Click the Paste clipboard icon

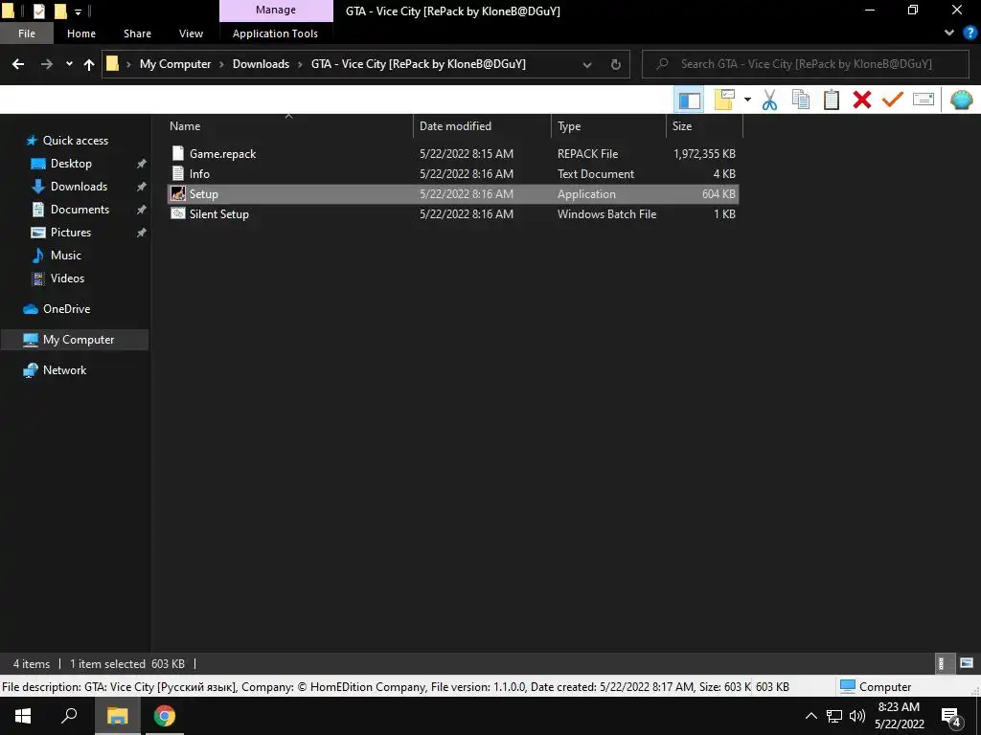(831, 100)
